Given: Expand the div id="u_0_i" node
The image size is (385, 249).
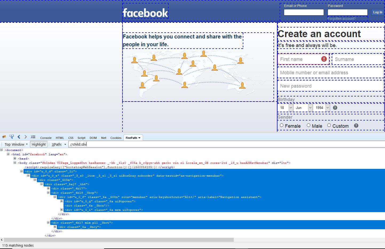Looking at the screenshot, I should (x=62, y=210).
